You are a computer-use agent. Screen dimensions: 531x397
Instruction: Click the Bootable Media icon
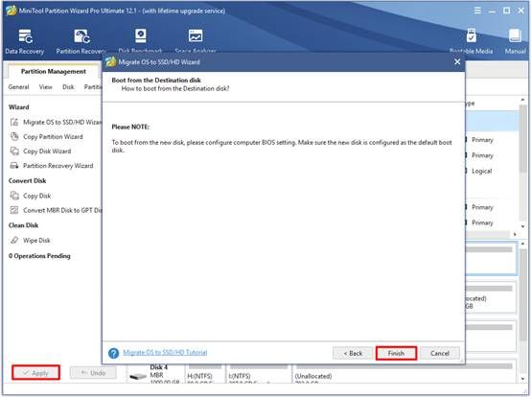[x=471, y=35]
